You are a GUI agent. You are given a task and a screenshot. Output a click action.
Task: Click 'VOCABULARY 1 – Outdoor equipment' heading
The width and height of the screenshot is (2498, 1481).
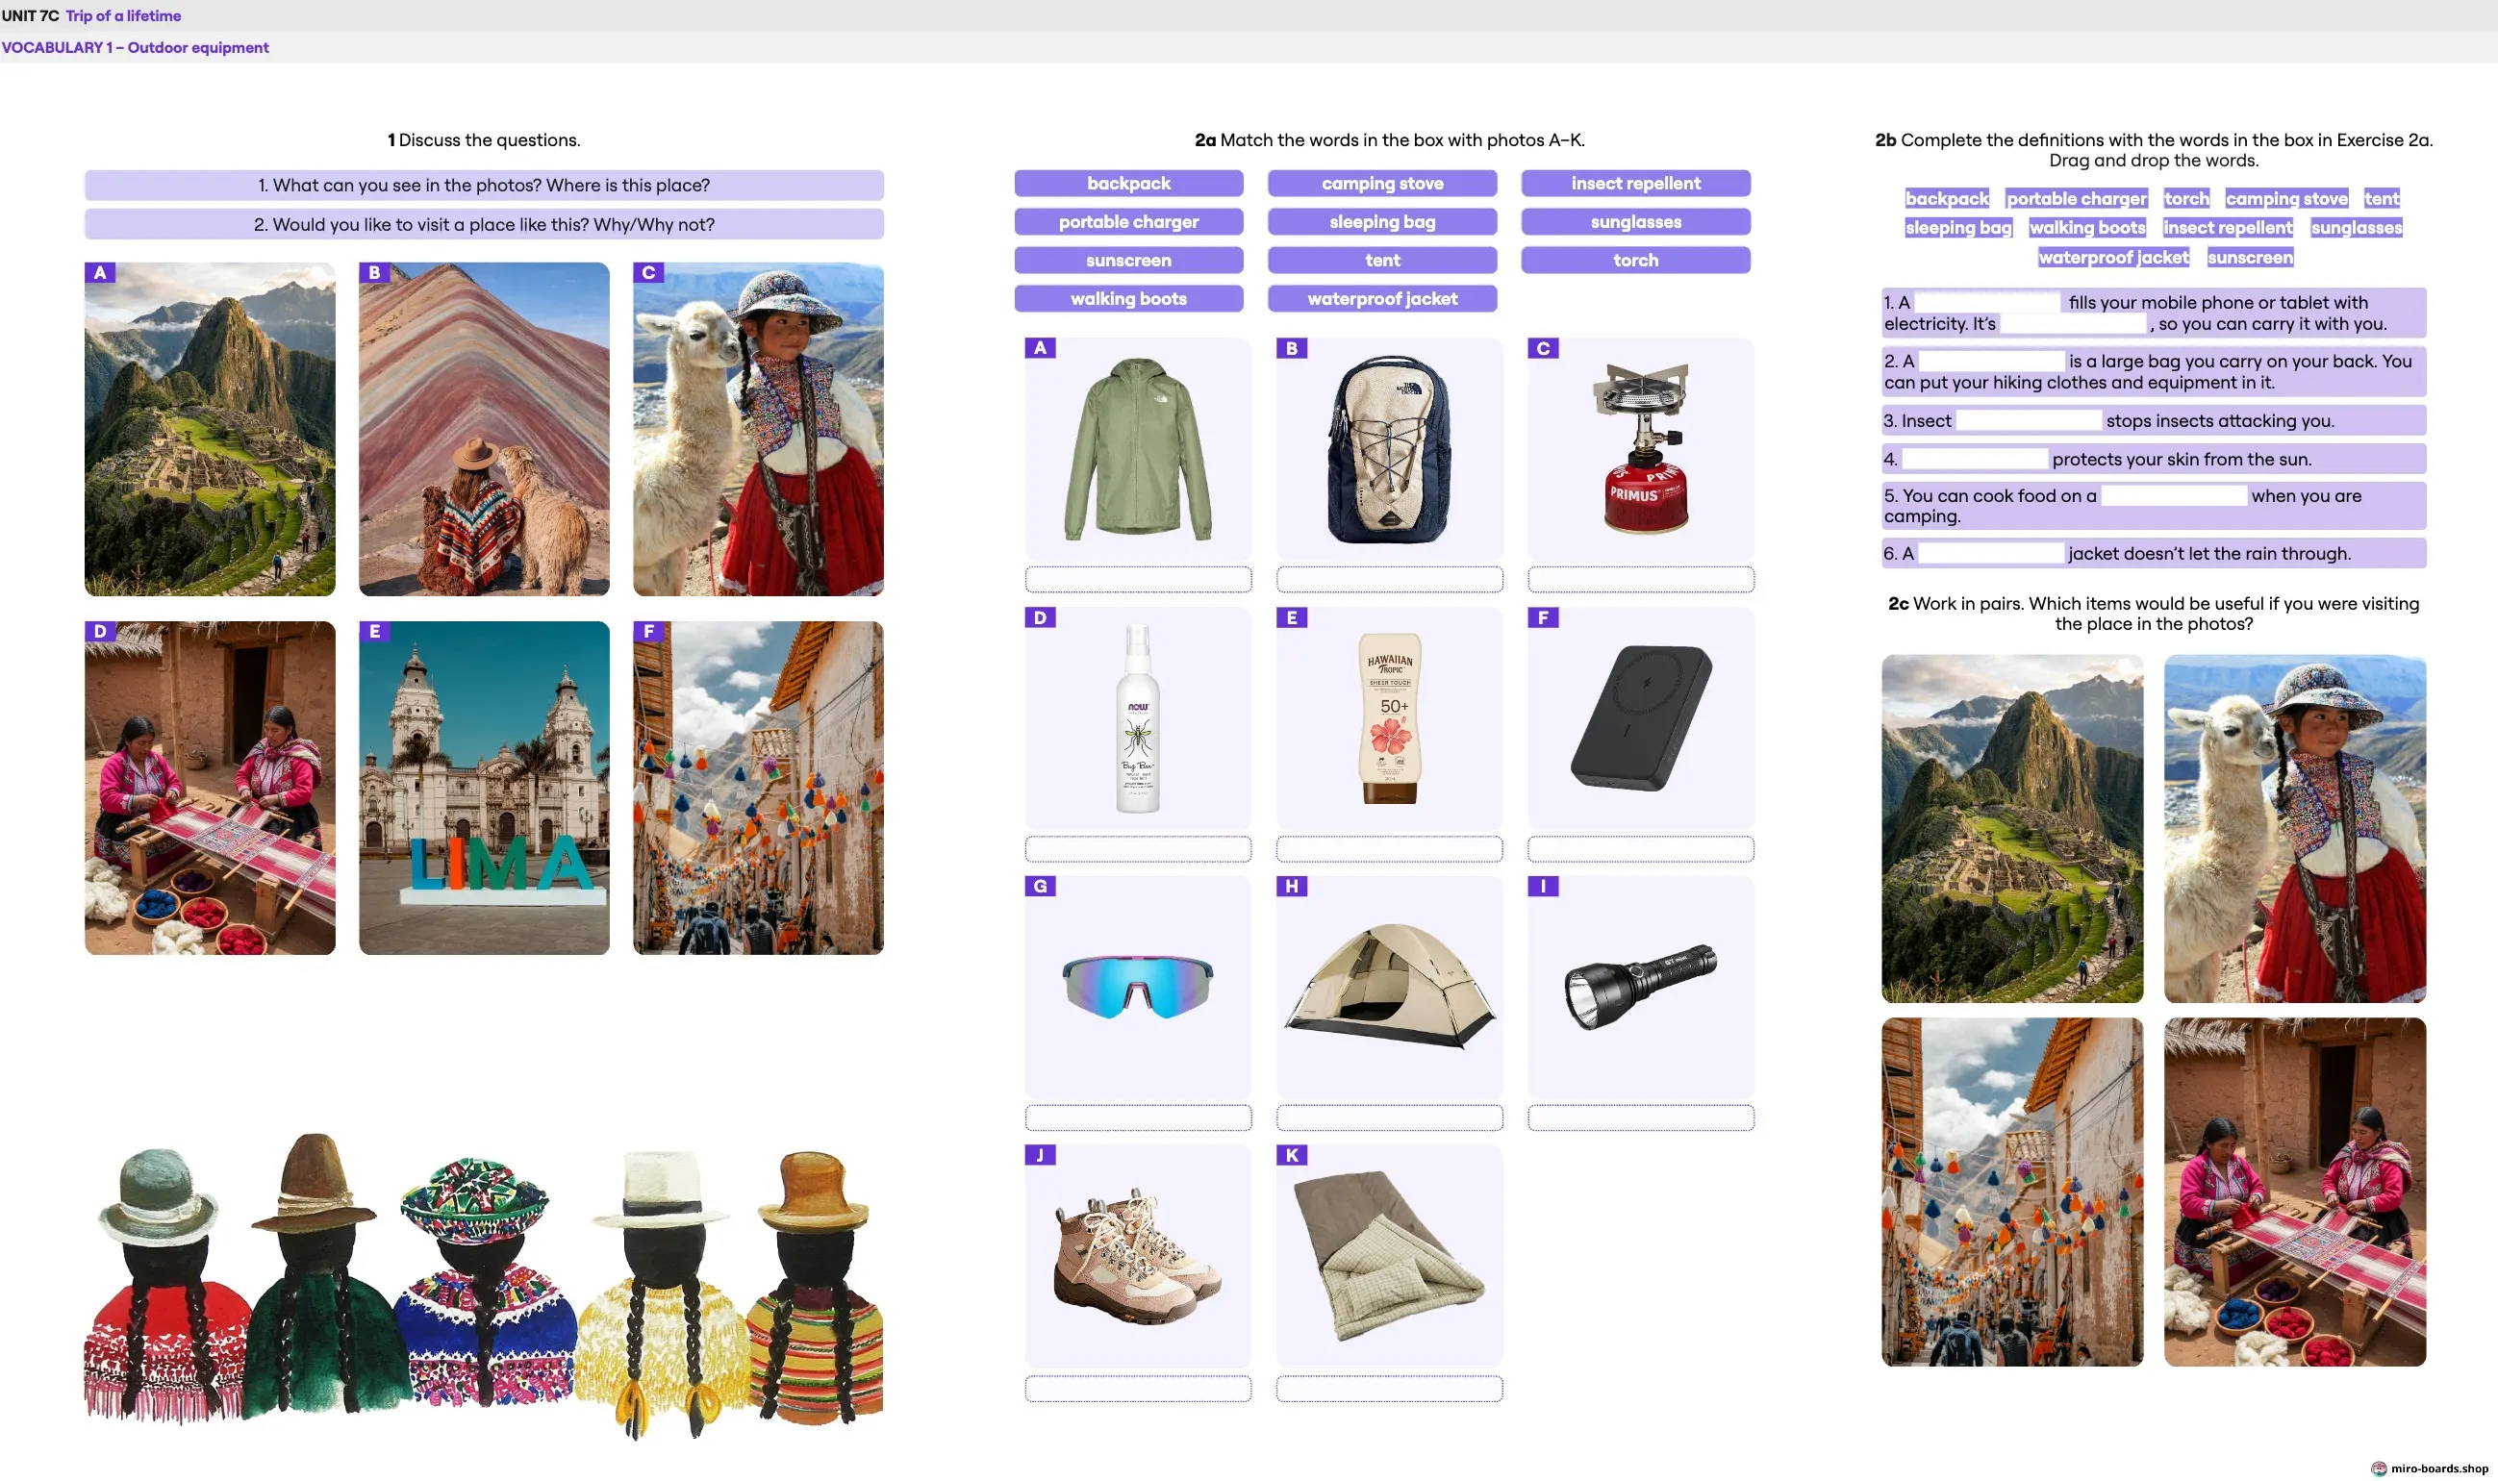click(x=135, y=48)
